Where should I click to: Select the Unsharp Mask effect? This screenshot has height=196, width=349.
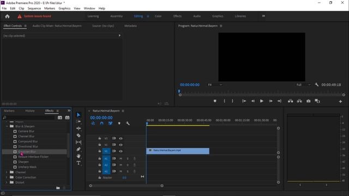point(27,167)
